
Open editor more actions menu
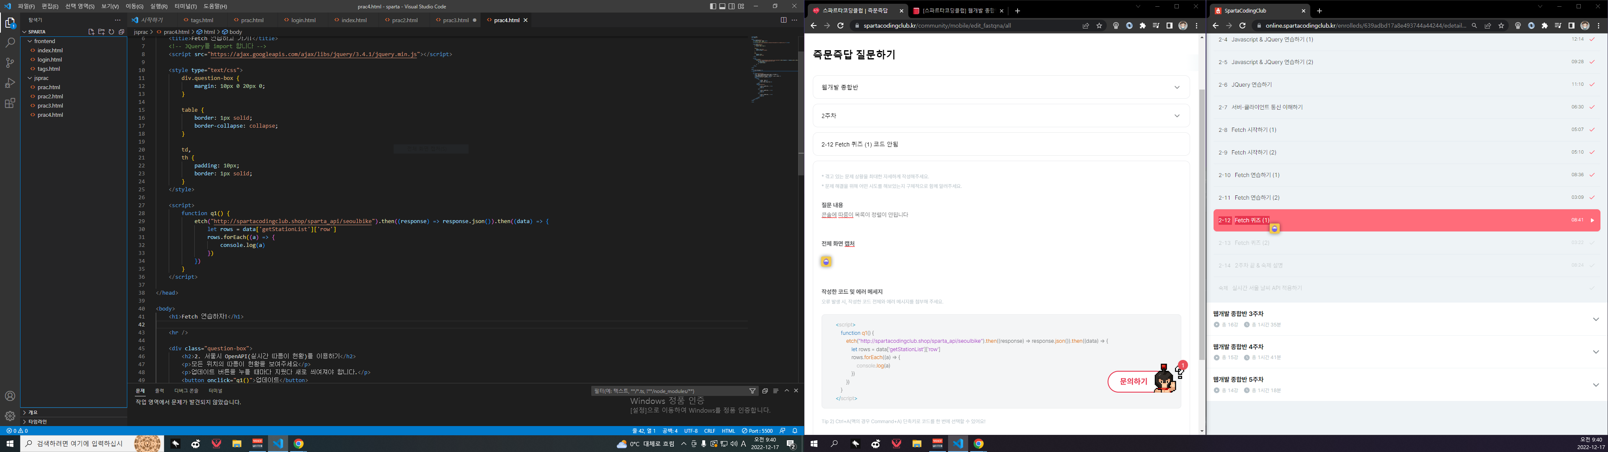coord(794,20)
